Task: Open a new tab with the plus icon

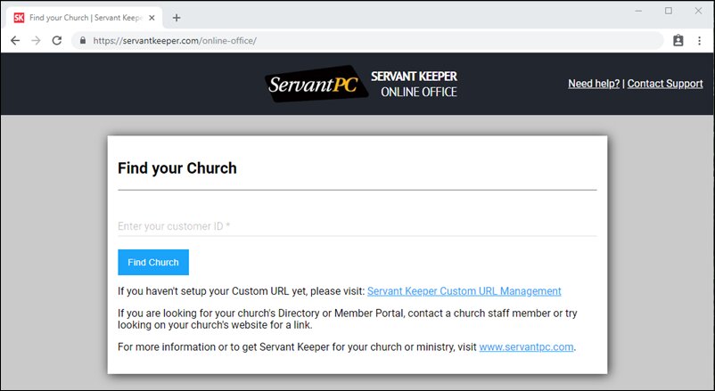Action: pyautogui.click(x=177, y=17)
